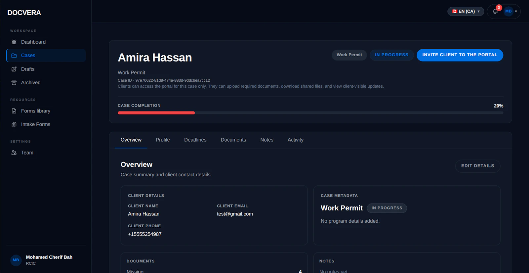
Task: Click the DOCVERA logo
Action: pyautogui.click(x=24, y=13)
